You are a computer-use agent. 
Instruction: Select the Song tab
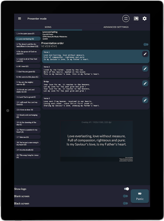[x=48, y=27]
